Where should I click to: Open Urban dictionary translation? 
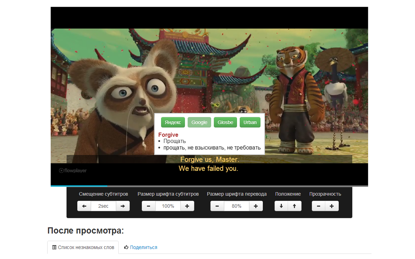point(250,122)
